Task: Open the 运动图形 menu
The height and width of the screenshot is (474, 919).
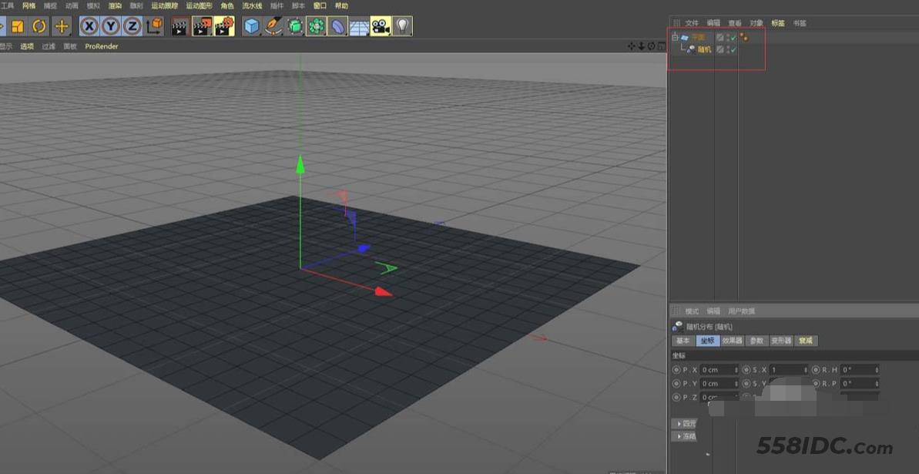Action: (200, 5)
